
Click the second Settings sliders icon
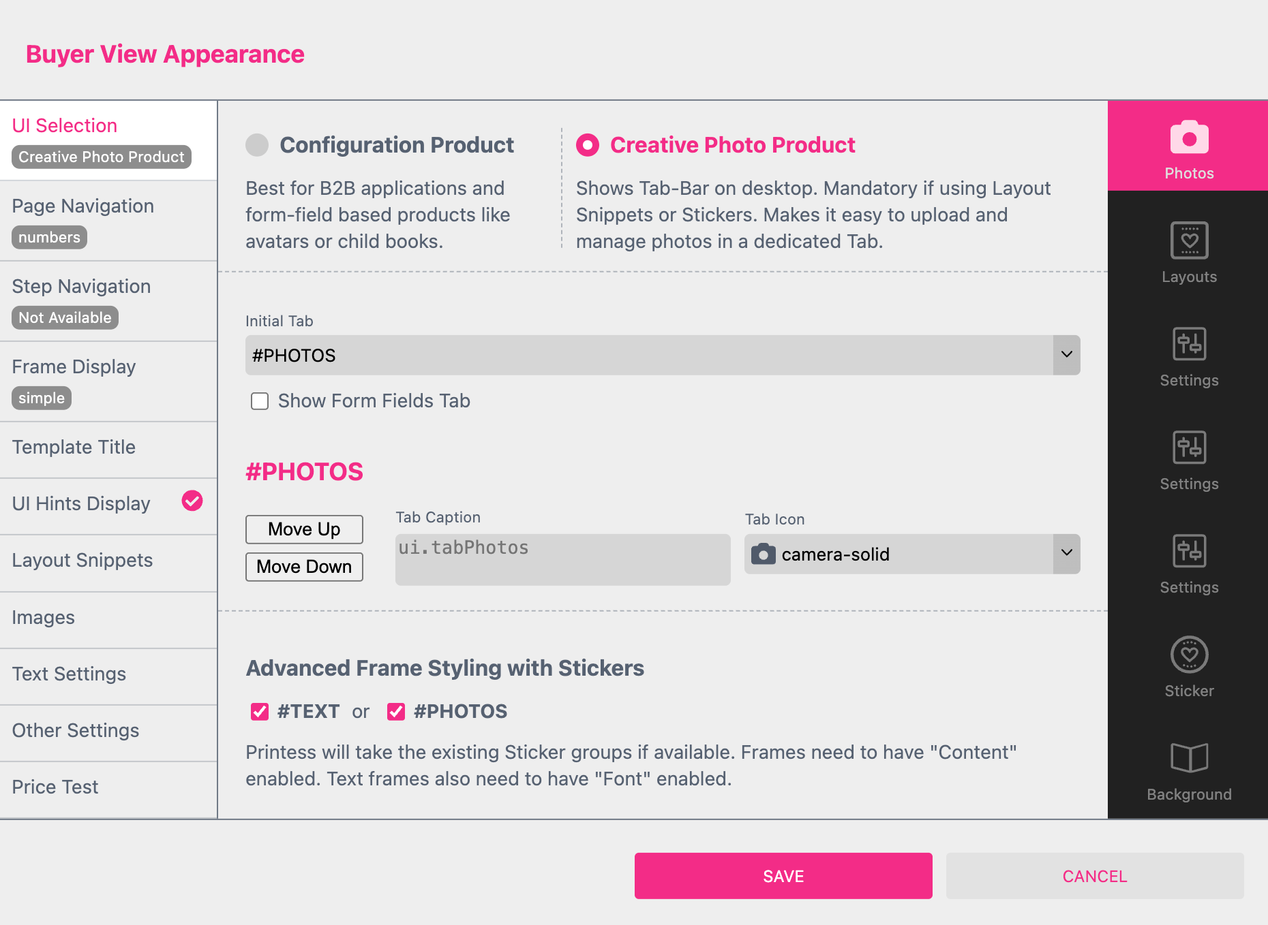pos(1189,448)
